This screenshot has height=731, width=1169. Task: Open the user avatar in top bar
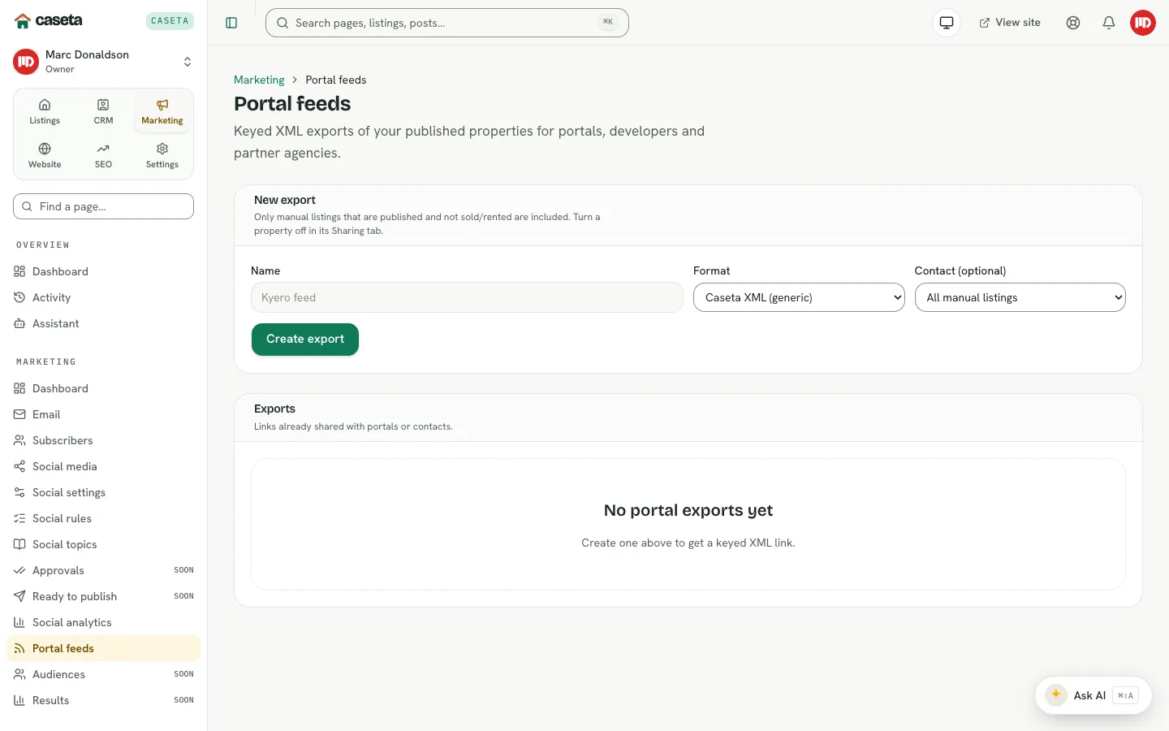point(1143,23)
